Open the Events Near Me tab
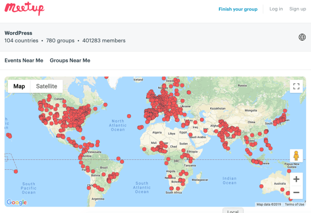This screenshot has width=311, height=213. coord(24,61)
